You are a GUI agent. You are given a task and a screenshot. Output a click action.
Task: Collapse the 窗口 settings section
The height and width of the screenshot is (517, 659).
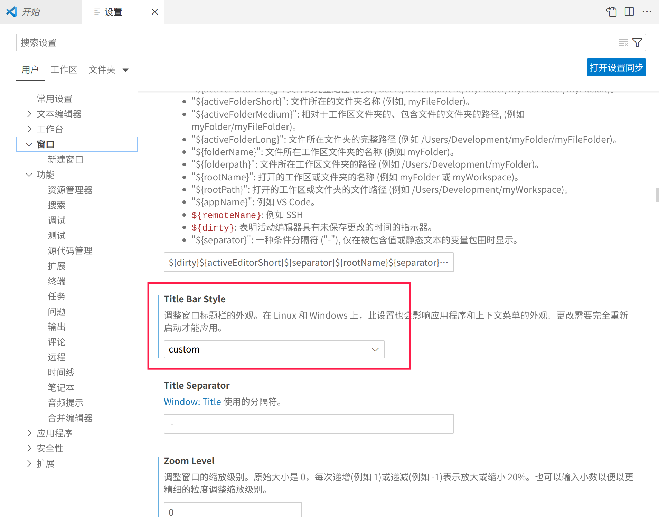click(29, 144)
